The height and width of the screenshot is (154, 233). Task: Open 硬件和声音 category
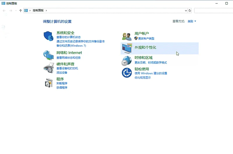(x=65, y=64)
